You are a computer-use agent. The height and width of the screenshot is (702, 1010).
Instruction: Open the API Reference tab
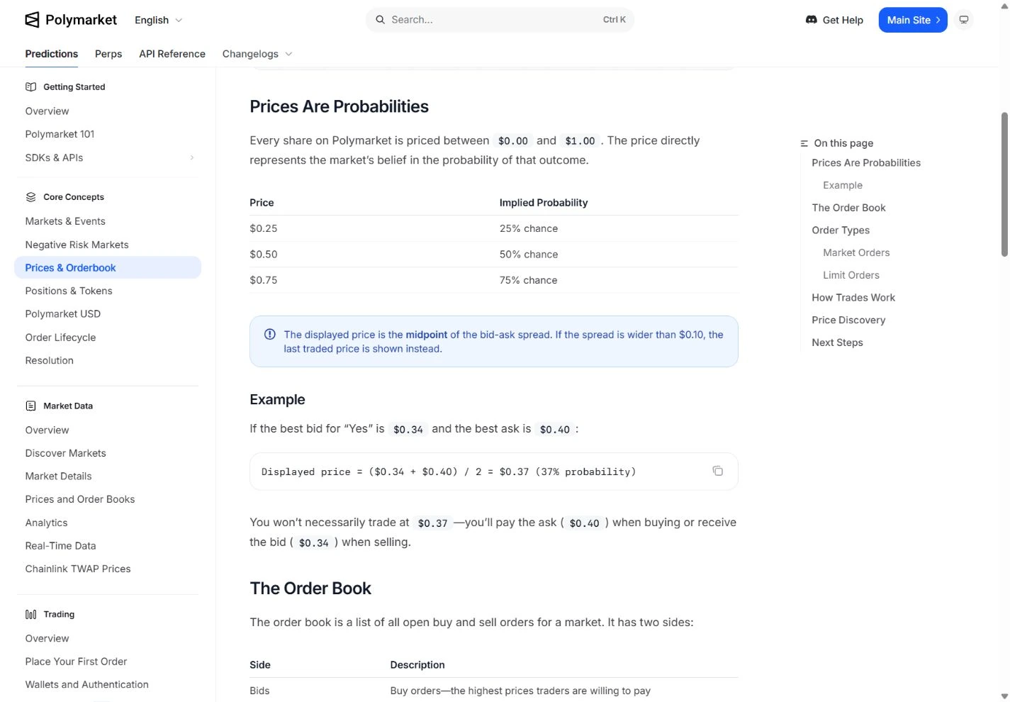(172, 54)
